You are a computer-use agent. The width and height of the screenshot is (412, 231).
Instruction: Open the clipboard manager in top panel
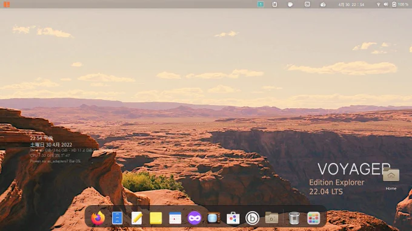point(274,4)
